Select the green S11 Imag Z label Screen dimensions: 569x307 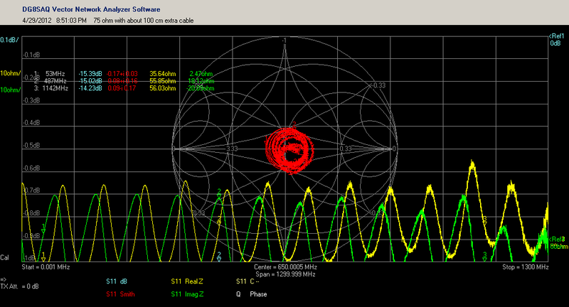[186, 293]
